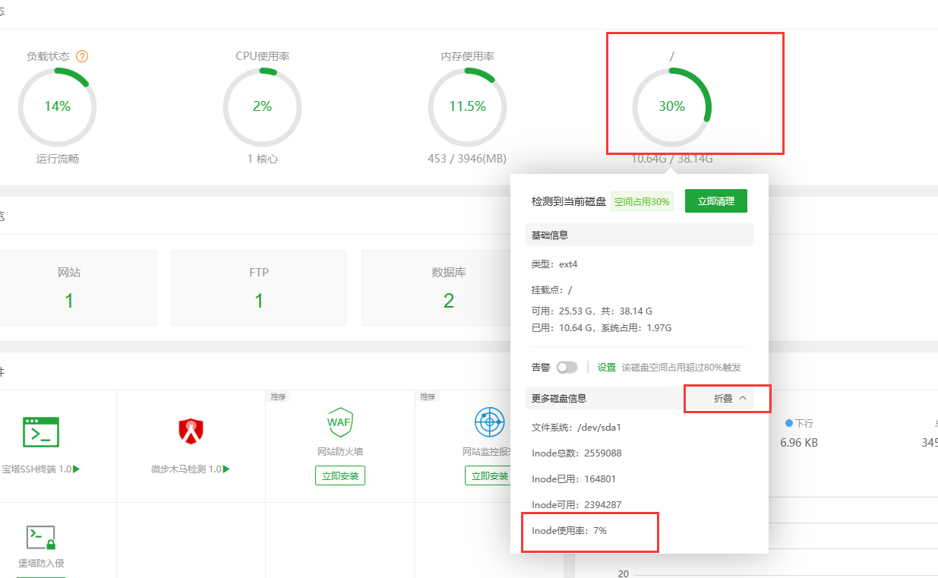Image resolution: width=938 pixels, height=578 pixels.
Task: Install 网站防火墙 via 立即安装 button
Action: tap(340, 476)
